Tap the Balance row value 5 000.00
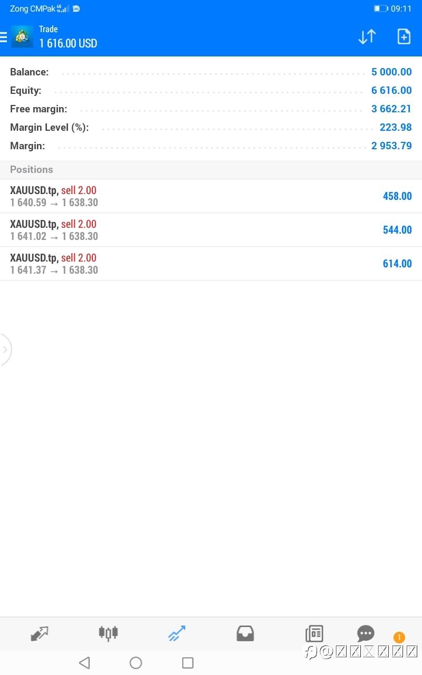Image resolution: width=422 pixels, height=675 pixels. [391, 72]
